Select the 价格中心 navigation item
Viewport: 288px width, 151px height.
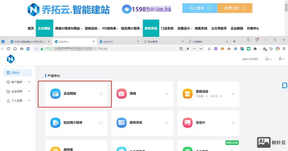253,28
